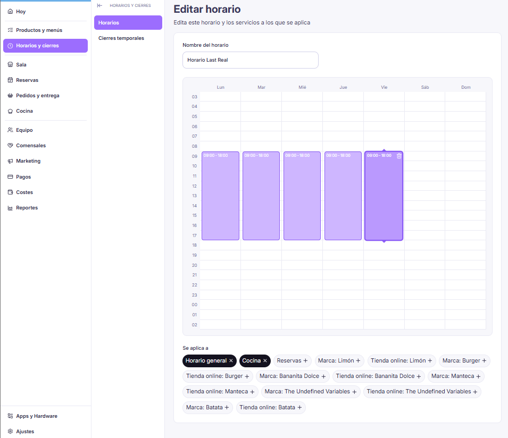Add Marca: Bananita Dolce via plus icon

(x=323, y=376)
